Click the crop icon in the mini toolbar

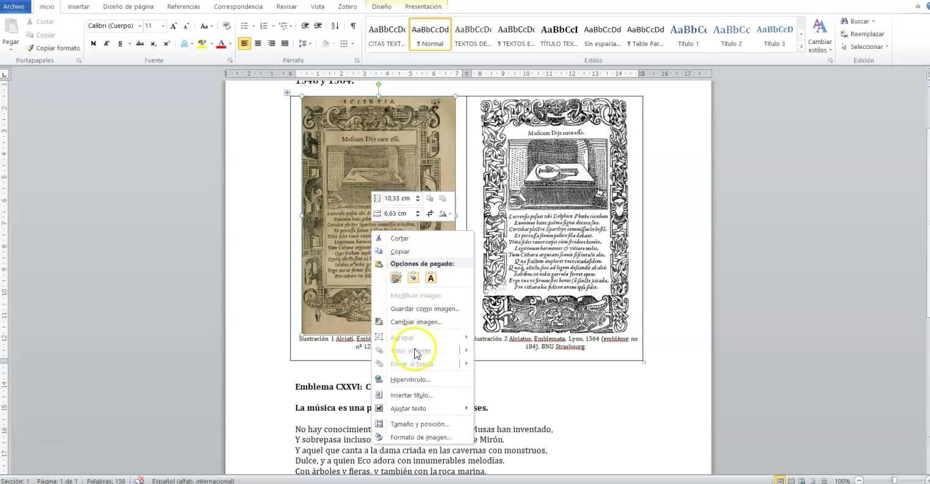(430, 214)
